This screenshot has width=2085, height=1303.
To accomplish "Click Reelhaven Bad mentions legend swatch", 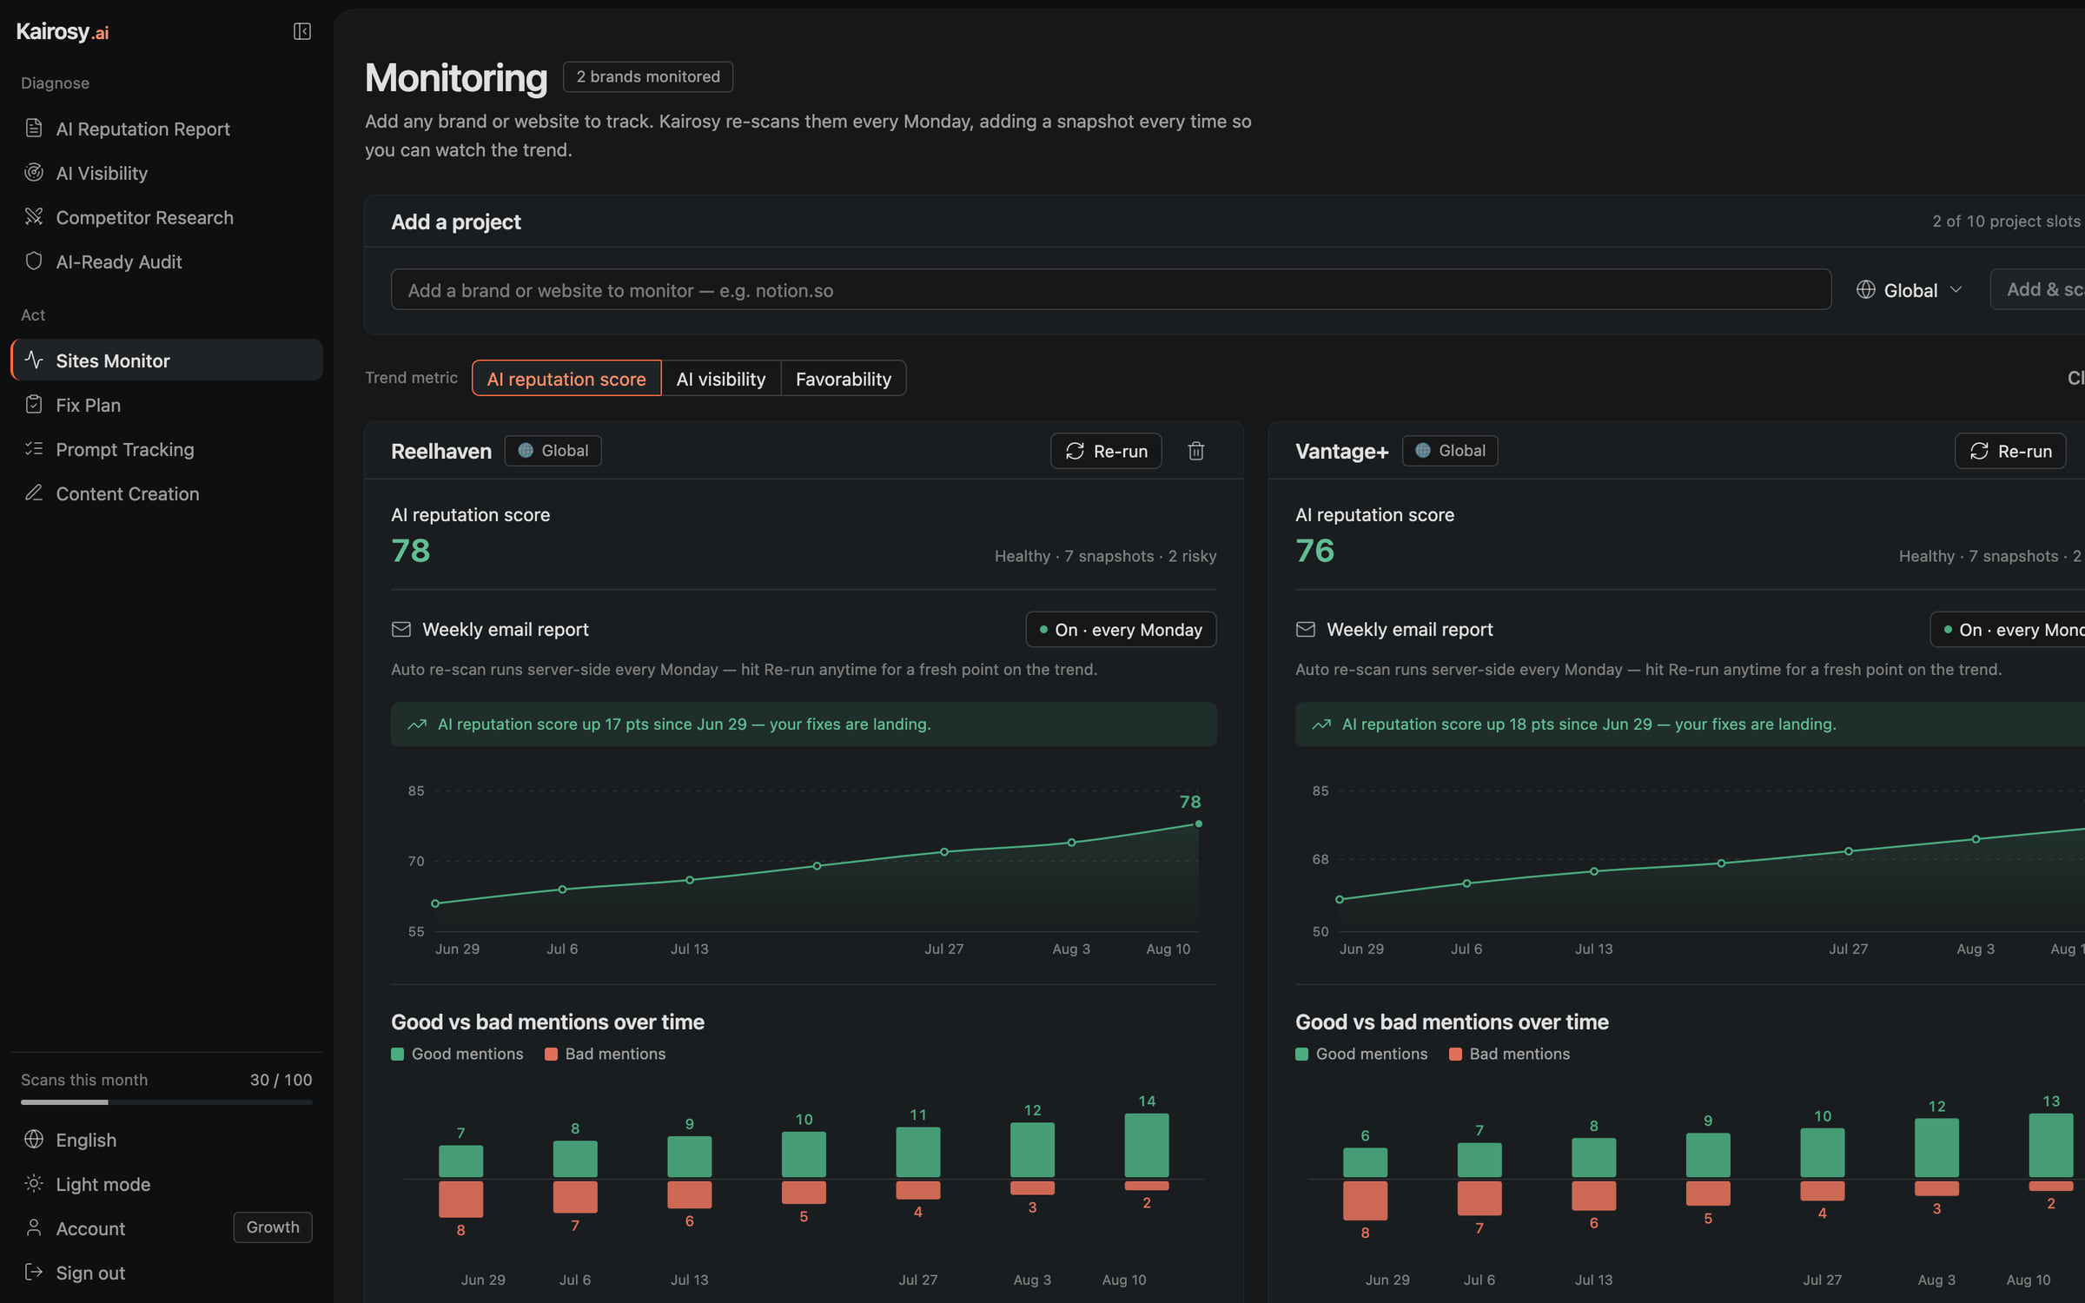I will pos(551,1054).
